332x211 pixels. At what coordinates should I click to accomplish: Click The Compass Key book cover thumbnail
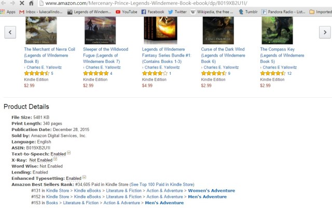coord(277,31)
